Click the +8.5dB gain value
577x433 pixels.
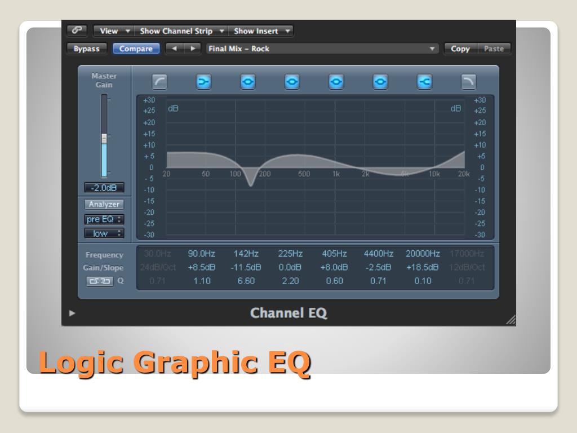pos(202,267)
